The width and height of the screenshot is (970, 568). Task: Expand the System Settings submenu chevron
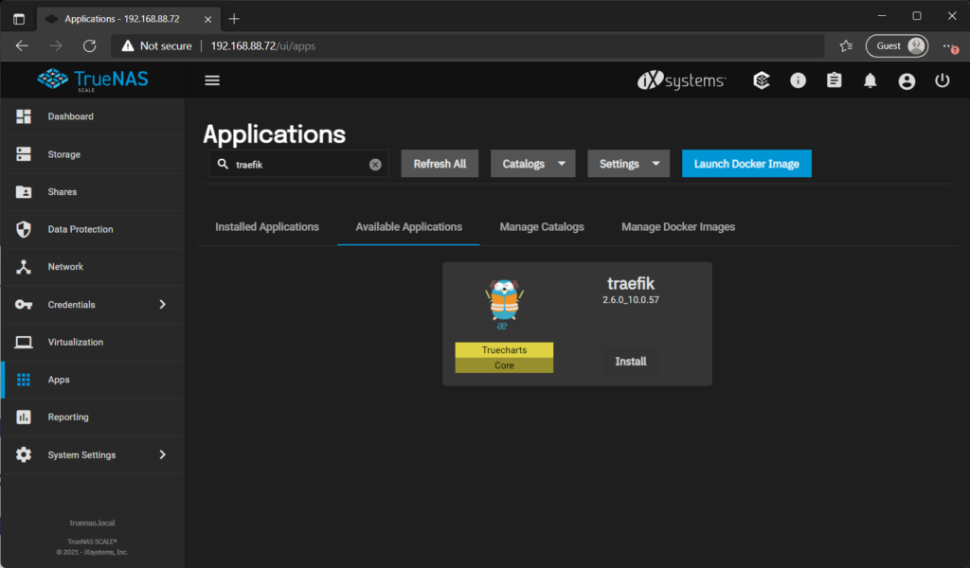click(x=163, y=455)
